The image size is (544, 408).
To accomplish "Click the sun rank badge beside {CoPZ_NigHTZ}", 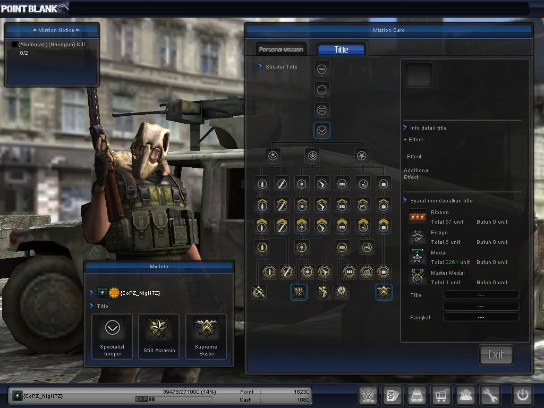I will tap(114, 293).
